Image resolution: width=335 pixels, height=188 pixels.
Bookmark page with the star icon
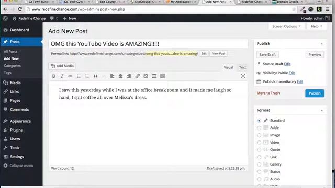(294, 9)
